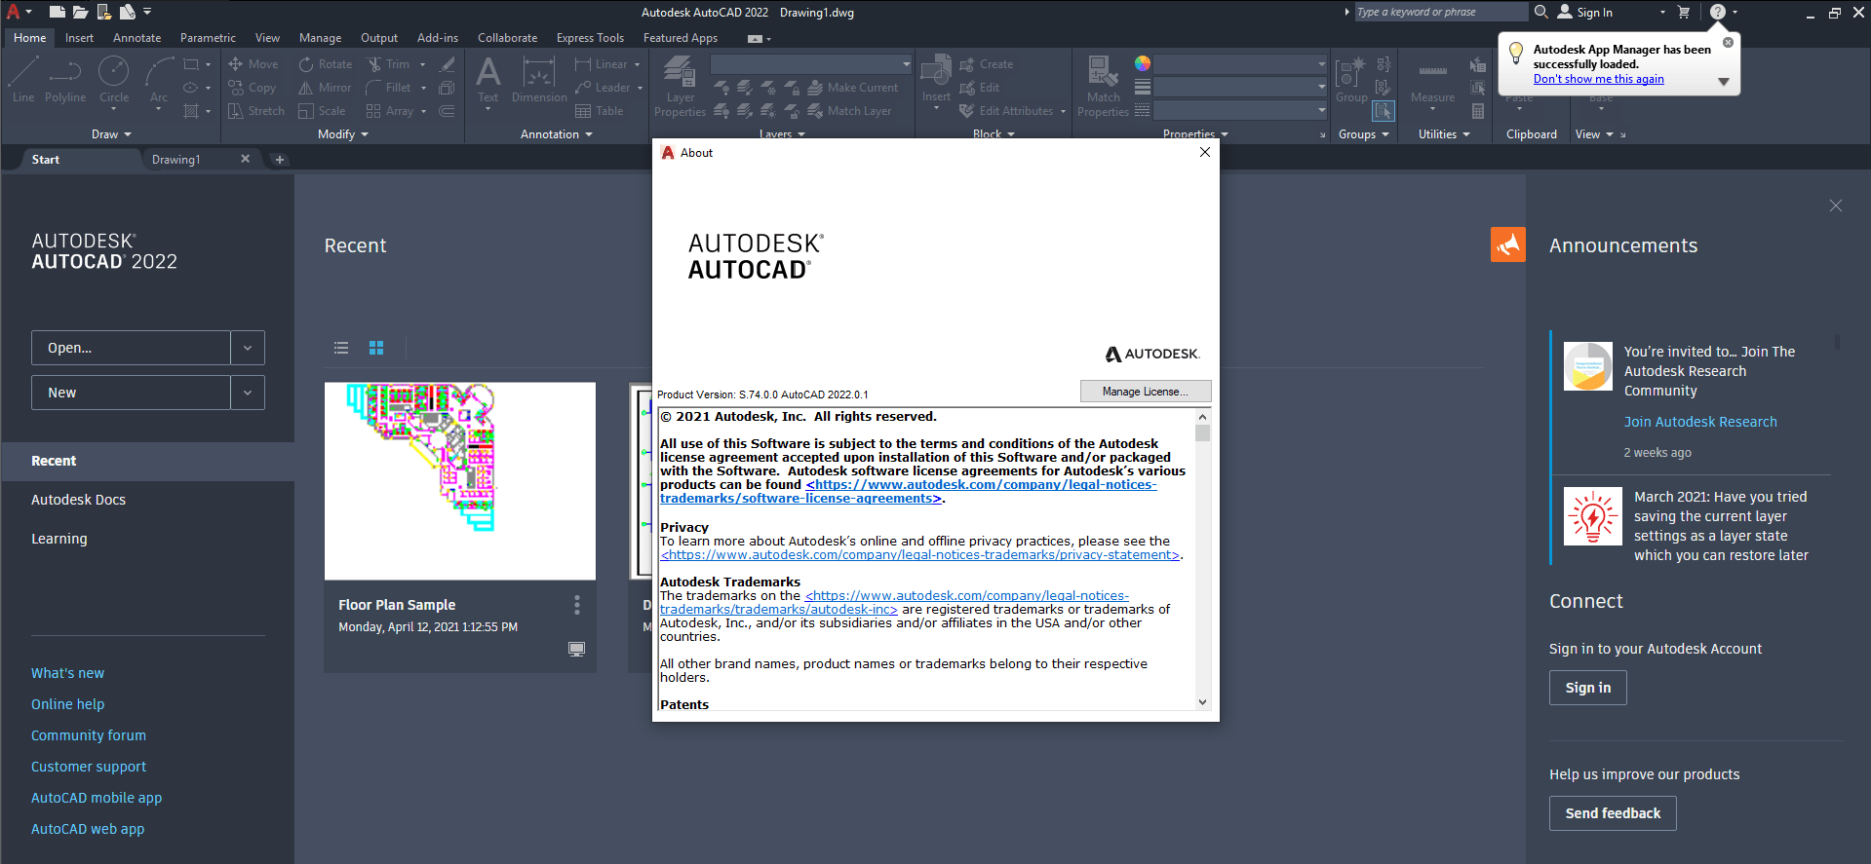Click the keyword search input field

point(1442,12)
